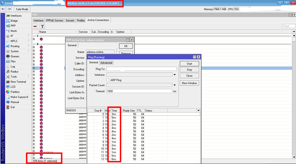The image size is (296, 164).
Task: Click the undo arrow icon in toolbar
Action: [x=3, y=9]
